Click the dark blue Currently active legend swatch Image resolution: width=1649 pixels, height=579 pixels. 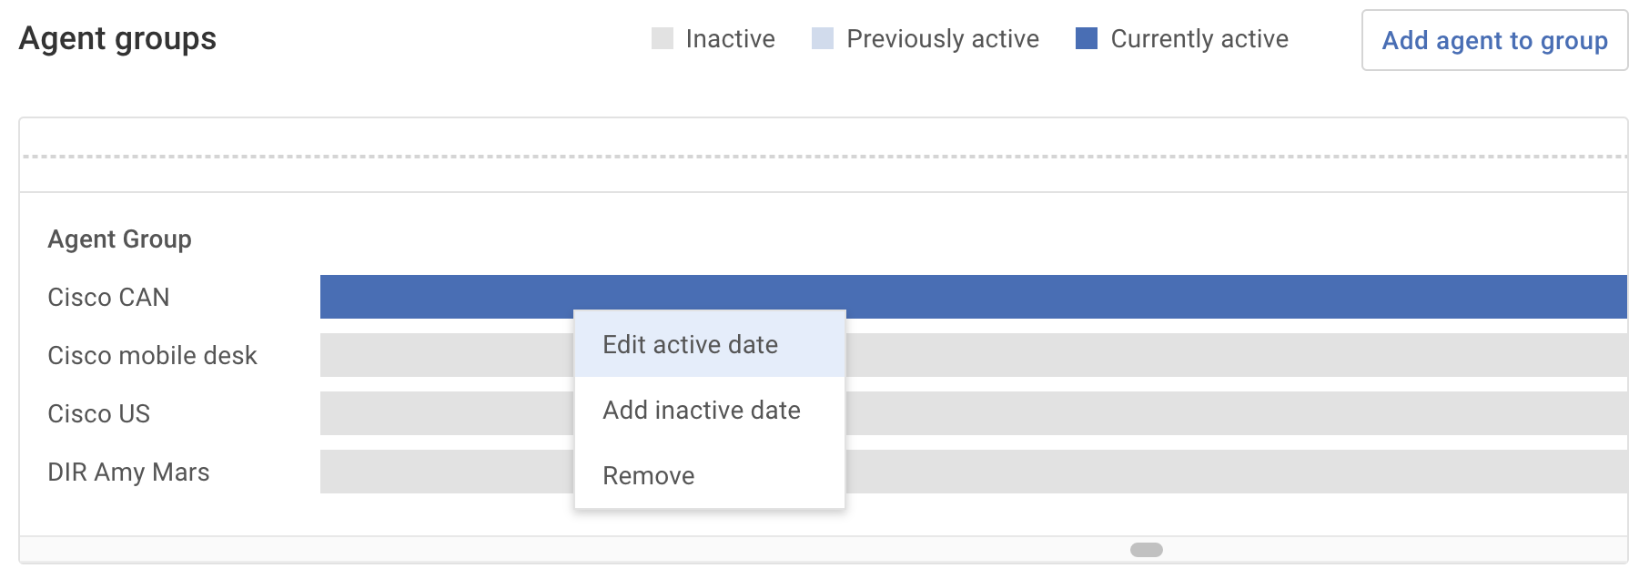1088,38
